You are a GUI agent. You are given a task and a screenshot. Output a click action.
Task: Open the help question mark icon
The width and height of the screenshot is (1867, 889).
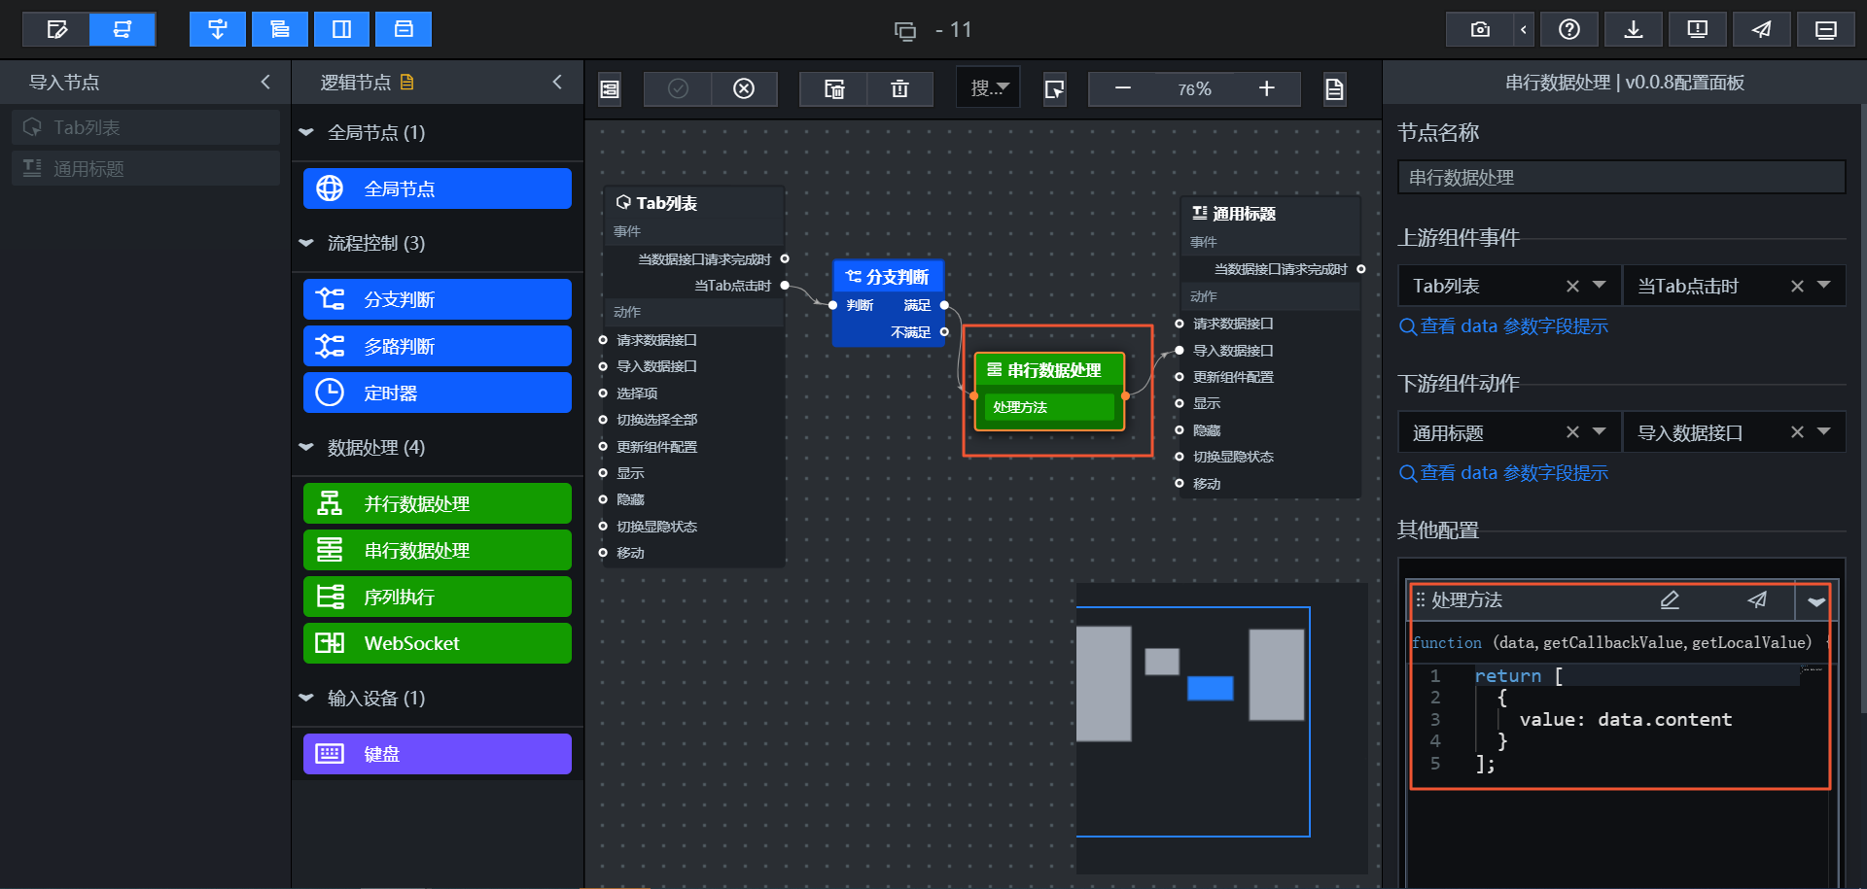pyautogui.click(x=1568, y=29)
